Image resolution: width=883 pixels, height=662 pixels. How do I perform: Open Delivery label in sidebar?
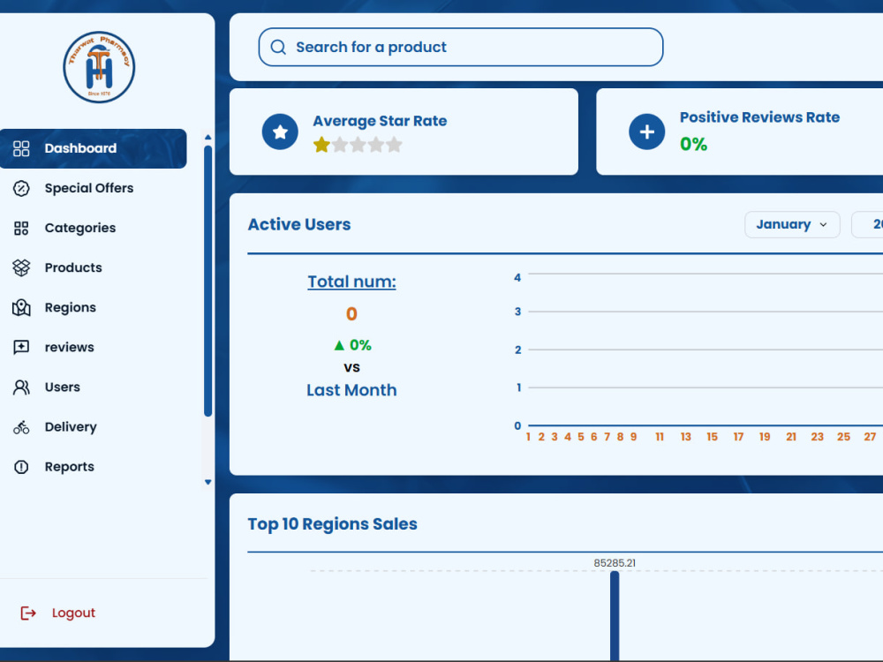point(71,427)
